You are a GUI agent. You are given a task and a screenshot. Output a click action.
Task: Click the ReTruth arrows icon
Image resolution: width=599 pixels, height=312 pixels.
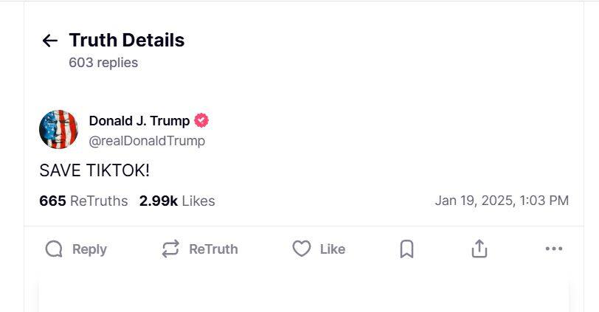pyautogui.click(x=170, y=249)
